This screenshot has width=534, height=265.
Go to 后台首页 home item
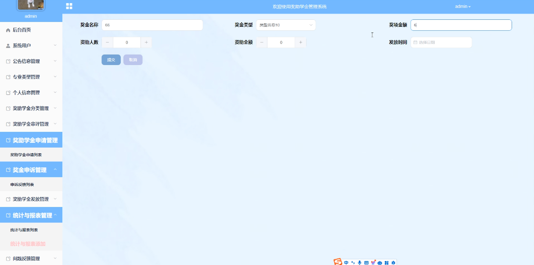[x=31, y=30]
